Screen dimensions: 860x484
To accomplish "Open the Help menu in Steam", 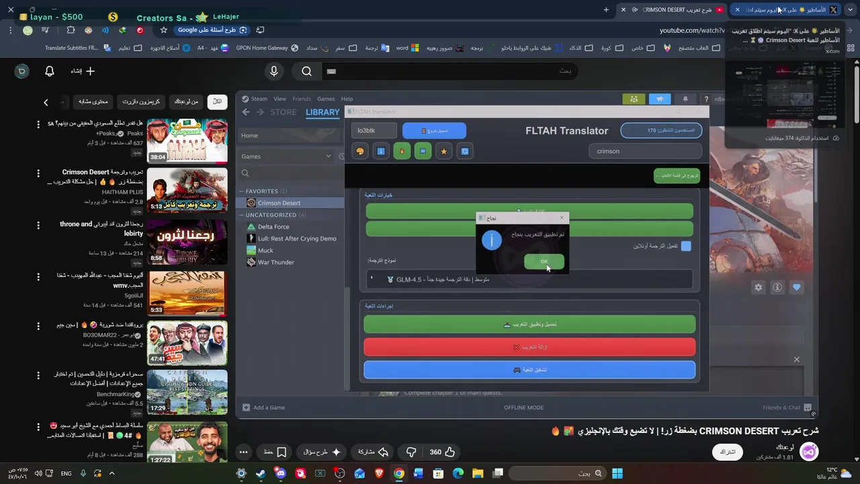I will point(347,99).
